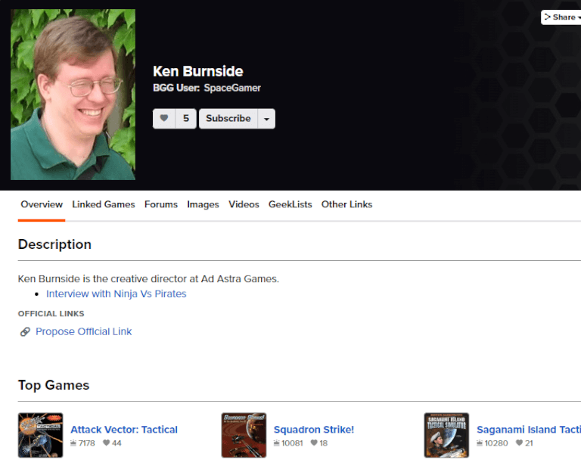This screenshot has height=463, width=581.
Task: Switch to the Videos tab
Action: point(244,204)
